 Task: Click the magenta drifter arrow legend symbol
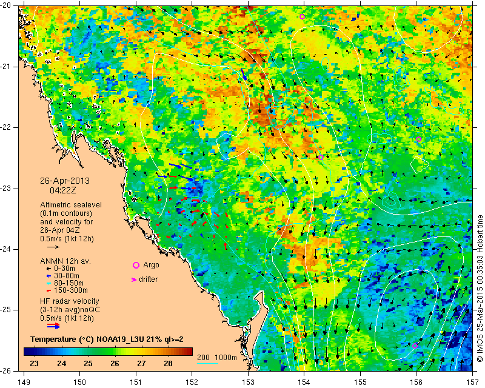pos(134,279)
